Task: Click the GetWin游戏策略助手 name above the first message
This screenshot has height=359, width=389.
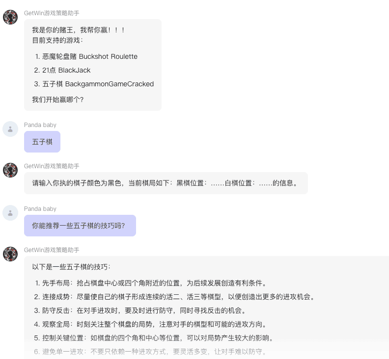Action: point(52,13)
